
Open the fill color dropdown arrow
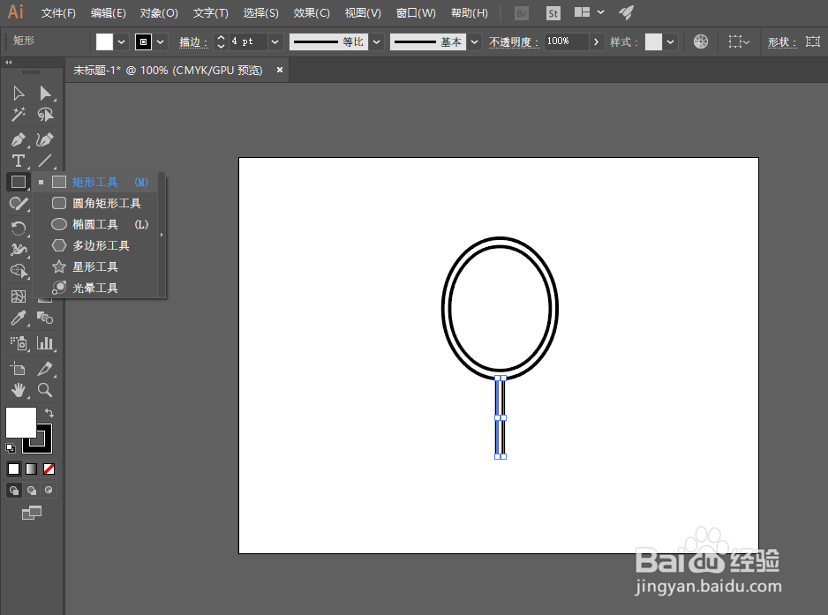122,41
